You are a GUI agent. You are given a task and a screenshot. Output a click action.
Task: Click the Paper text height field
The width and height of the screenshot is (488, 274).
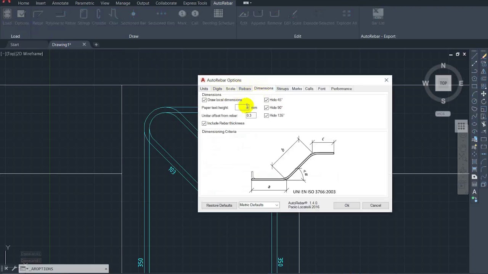pyautogui.click(x=242, y=108)
